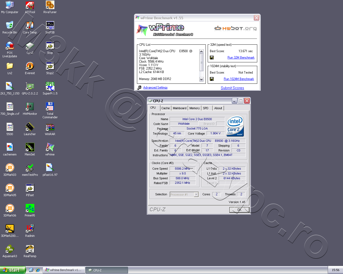Click the OK button in CPU-Z
This screenshot has width=343, height=274.
pyautogui.click(x=239, y=210)
